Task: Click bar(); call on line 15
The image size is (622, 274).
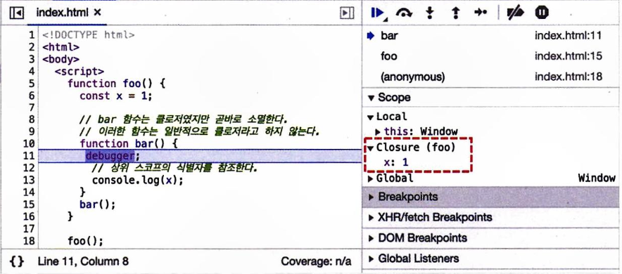Action: pos(98,204)
